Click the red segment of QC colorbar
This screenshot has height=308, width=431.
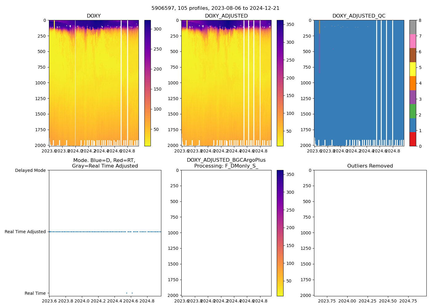click(x=413, y=139)
